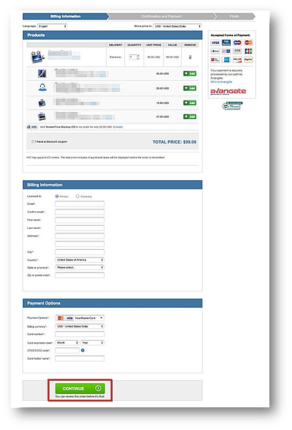Click the PayPal payment logo
292x430 pixels.
(x=248, y=60)
